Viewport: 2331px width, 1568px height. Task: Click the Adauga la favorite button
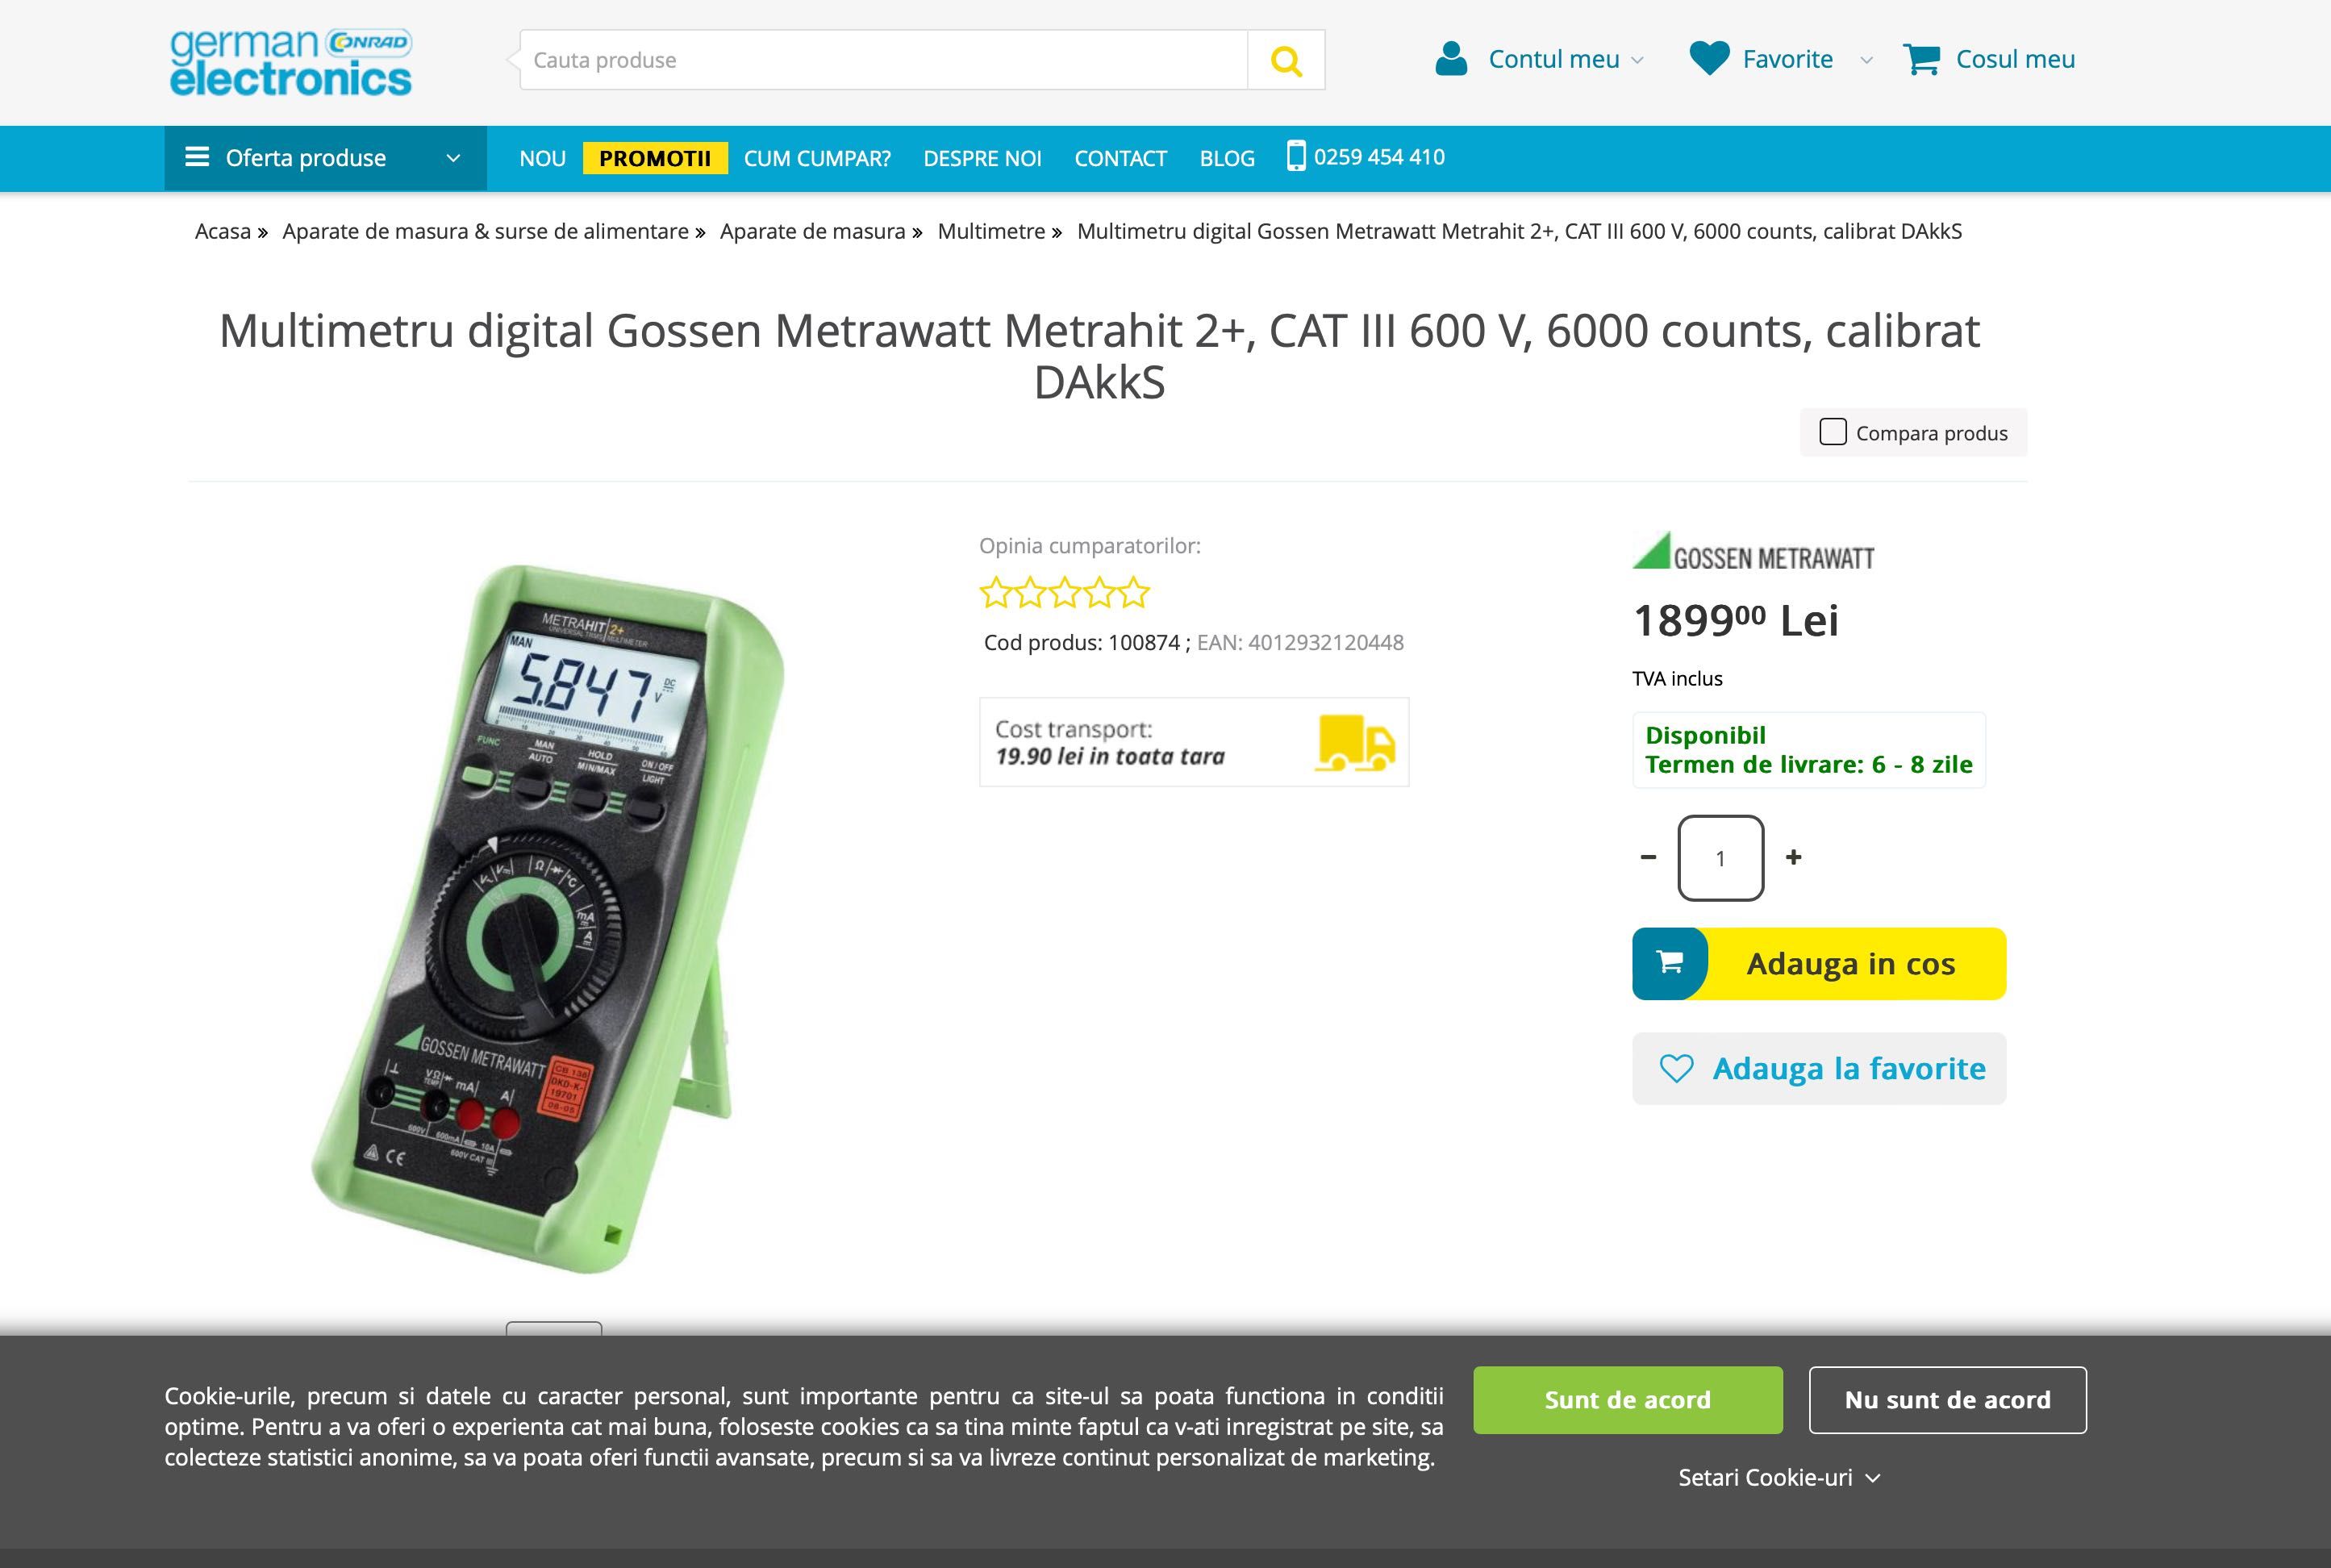tap(1819, 1068)
